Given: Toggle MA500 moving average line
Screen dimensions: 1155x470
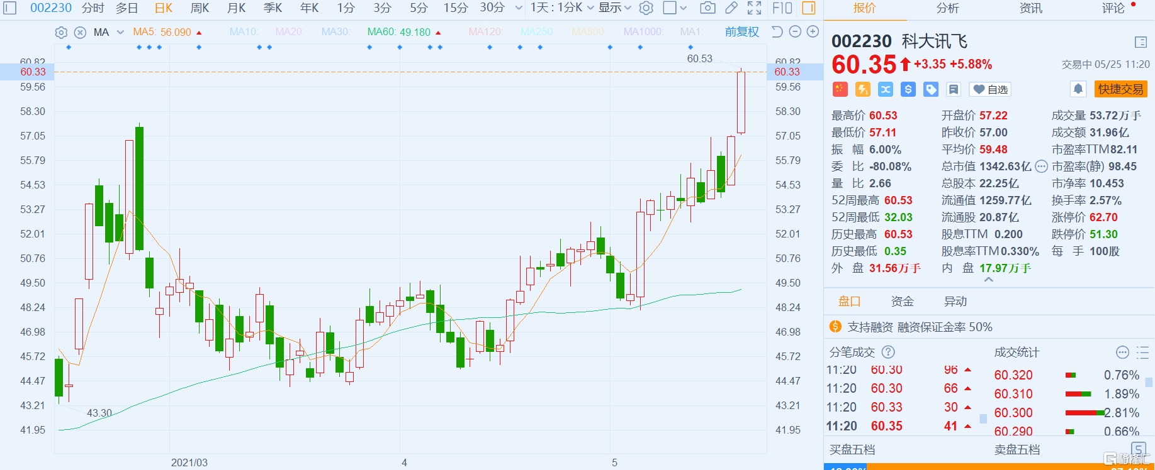Looking at the screenshot, I should click(589, 32).
